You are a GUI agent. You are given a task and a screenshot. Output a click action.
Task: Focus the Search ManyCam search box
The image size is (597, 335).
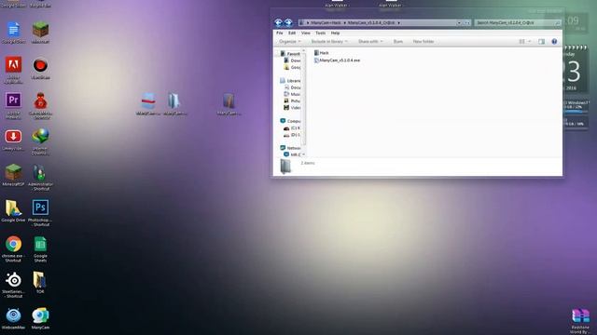click(518, 22)
